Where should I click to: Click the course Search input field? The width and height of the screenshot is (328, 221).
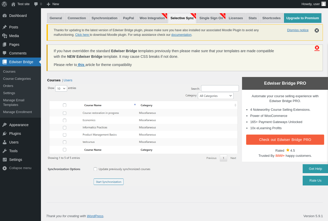click(x=220, y=89)
